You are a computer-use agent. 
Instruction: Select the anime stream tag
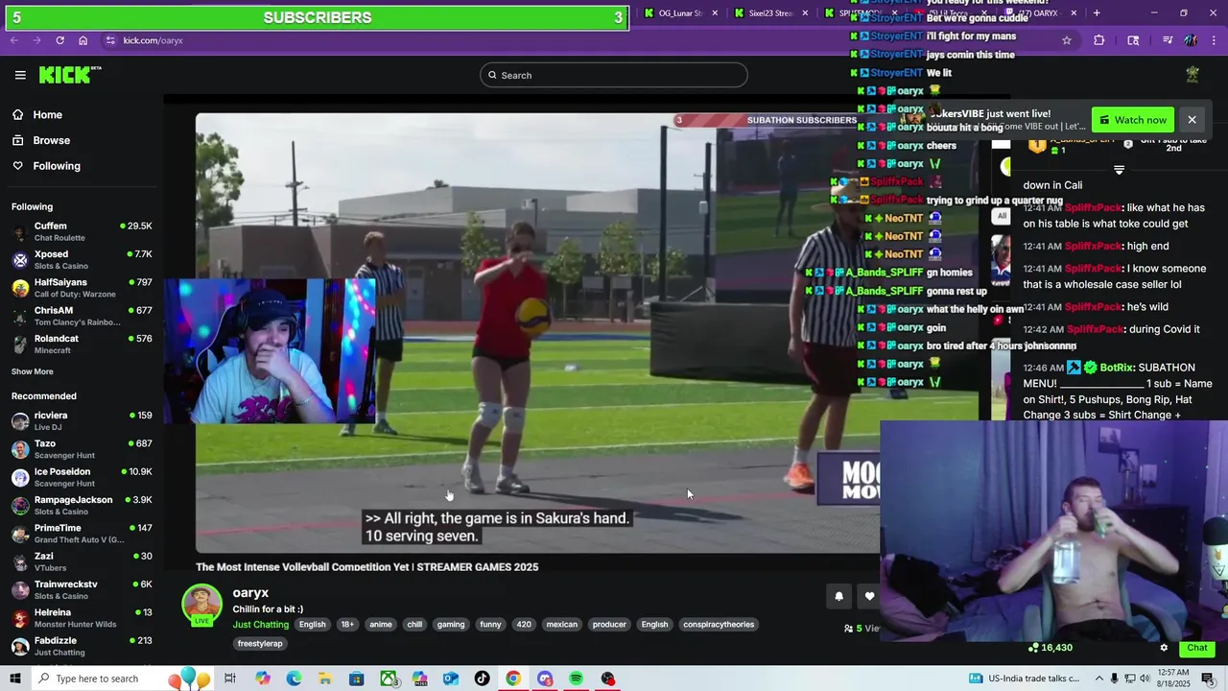[381, 624]
